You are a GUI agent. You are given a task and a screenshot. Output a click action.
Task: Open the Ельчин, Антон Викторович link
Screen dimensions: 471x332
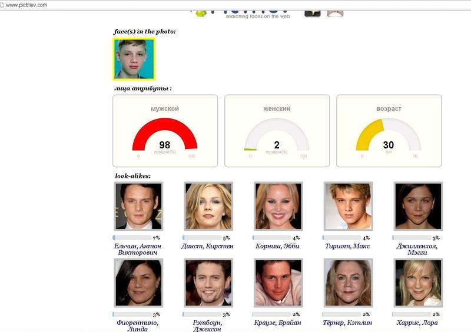pyautogui.click(x=138, y=249)
